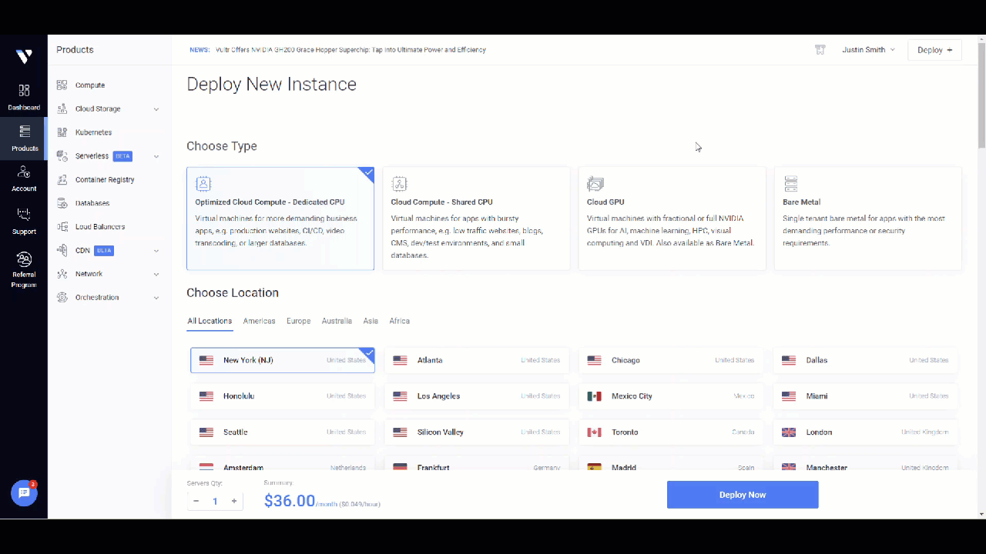Select Bare Metal server type

(x=867, y=219)
